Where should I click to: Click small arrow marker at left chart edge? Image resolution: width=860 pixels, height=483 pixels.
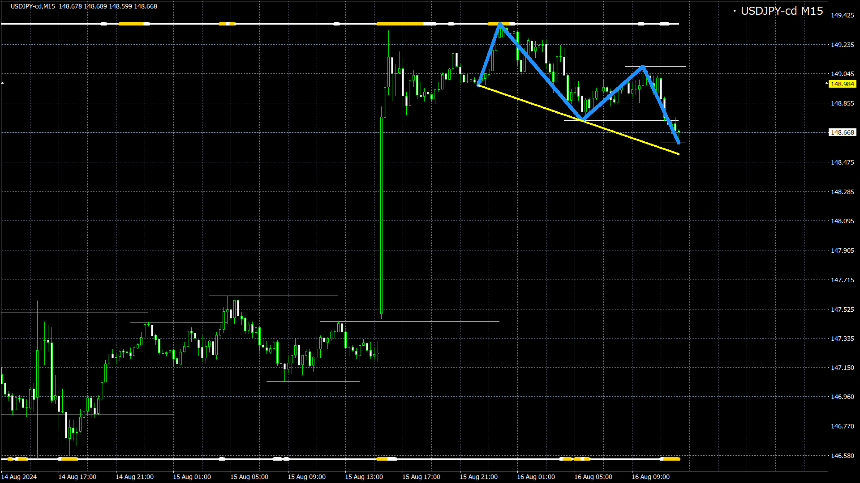click(3, 83)
